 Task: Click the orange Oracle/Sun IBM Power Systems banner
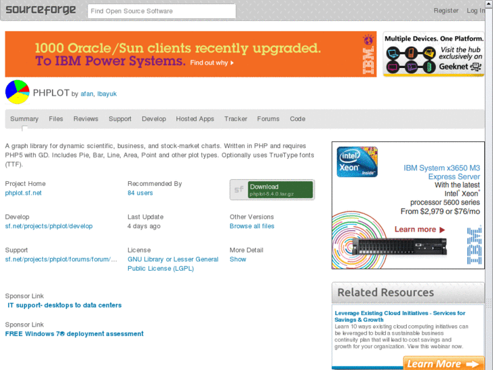(191, 54)
